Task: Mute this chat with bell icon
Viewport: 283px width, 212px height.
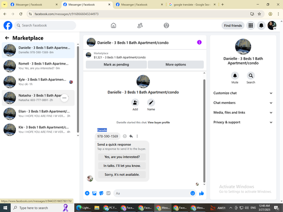Action: (235, 76)
